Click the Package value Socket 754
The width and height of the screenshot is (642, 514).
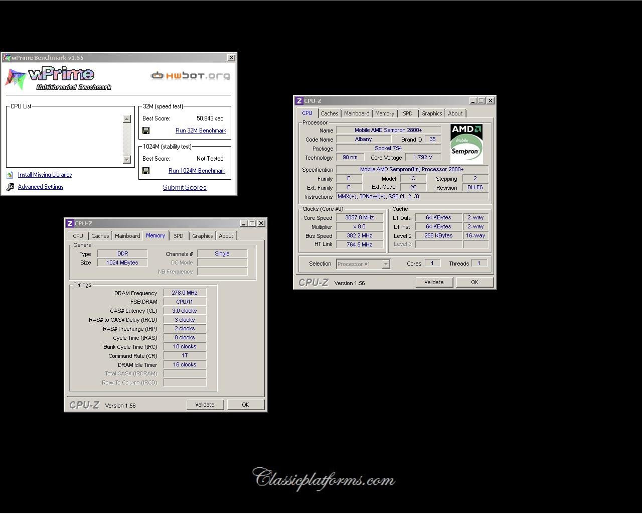388,149
